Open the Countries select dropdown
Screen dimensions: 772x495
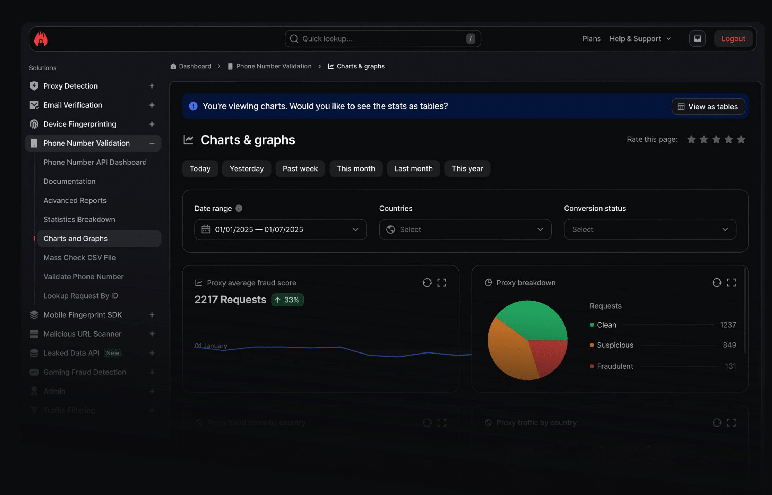tap(465, 229)
